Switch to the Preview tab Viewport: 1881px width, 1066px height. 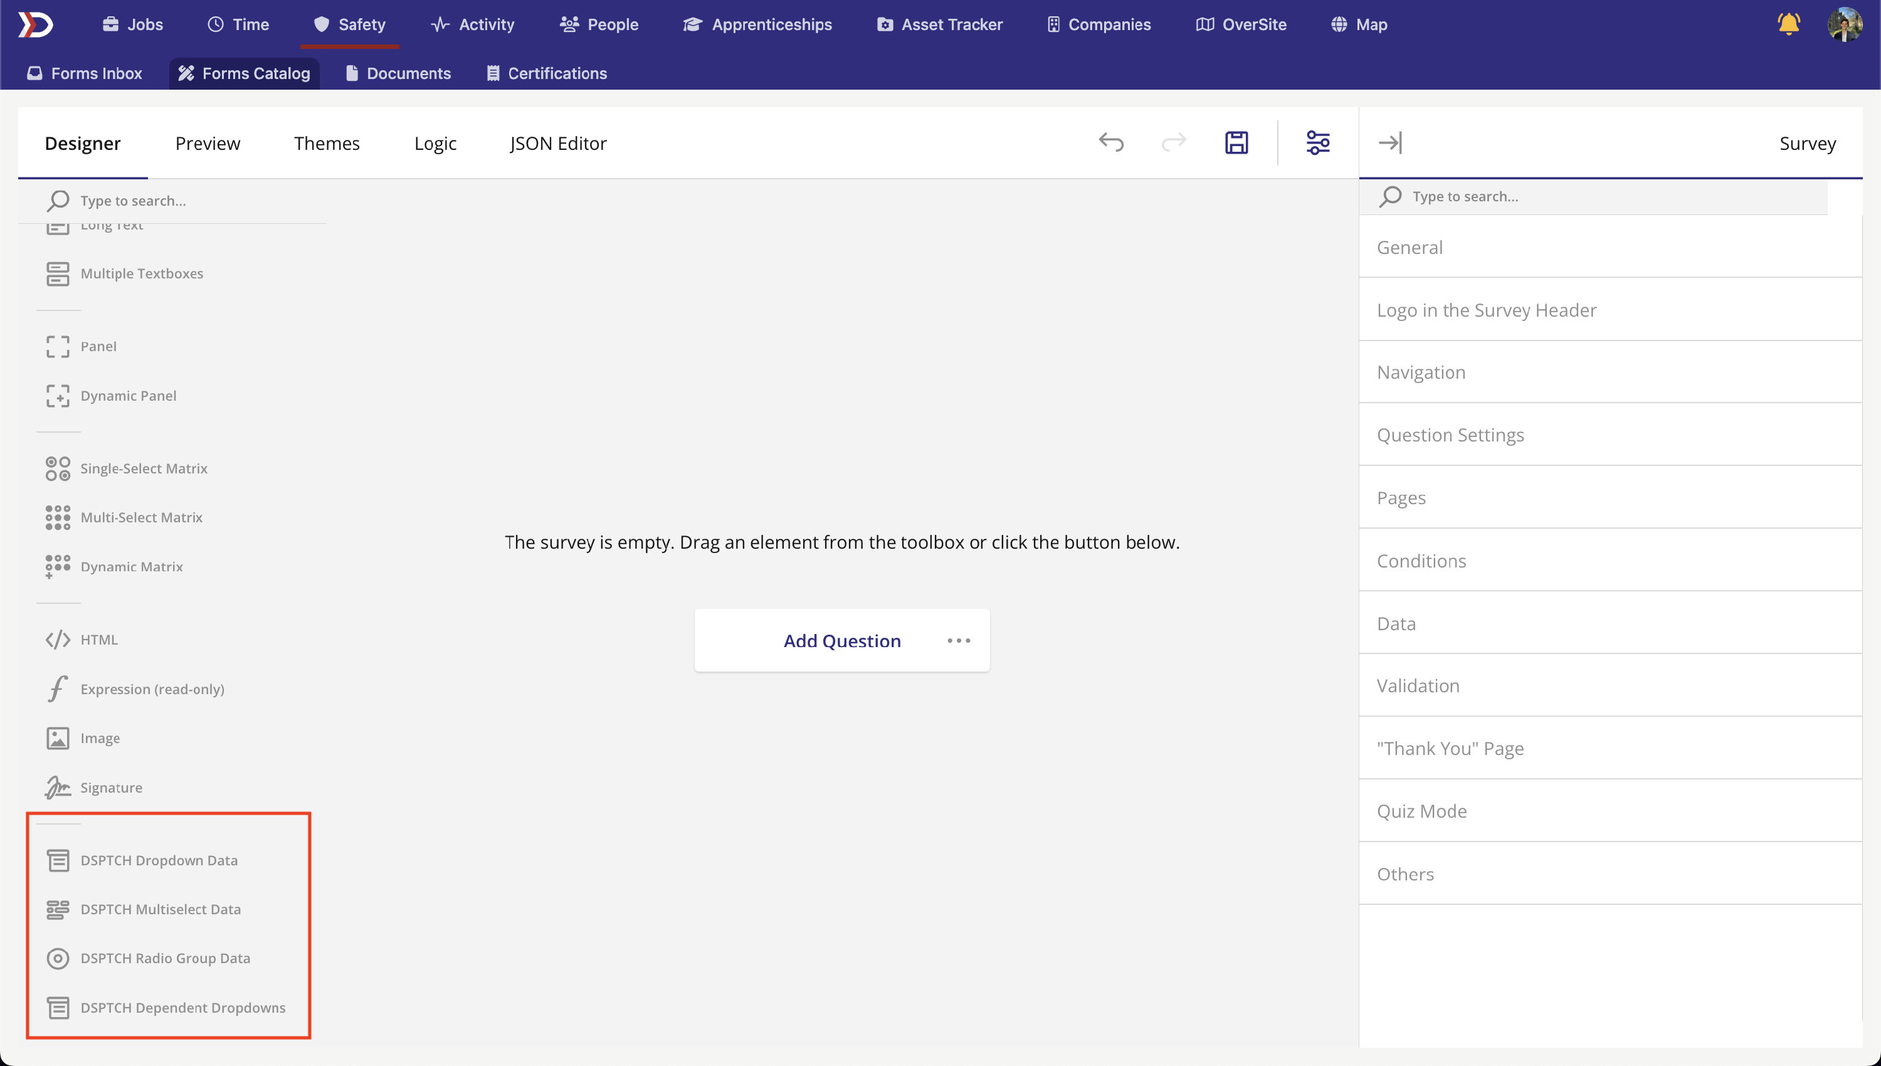[x=207, y=143]
